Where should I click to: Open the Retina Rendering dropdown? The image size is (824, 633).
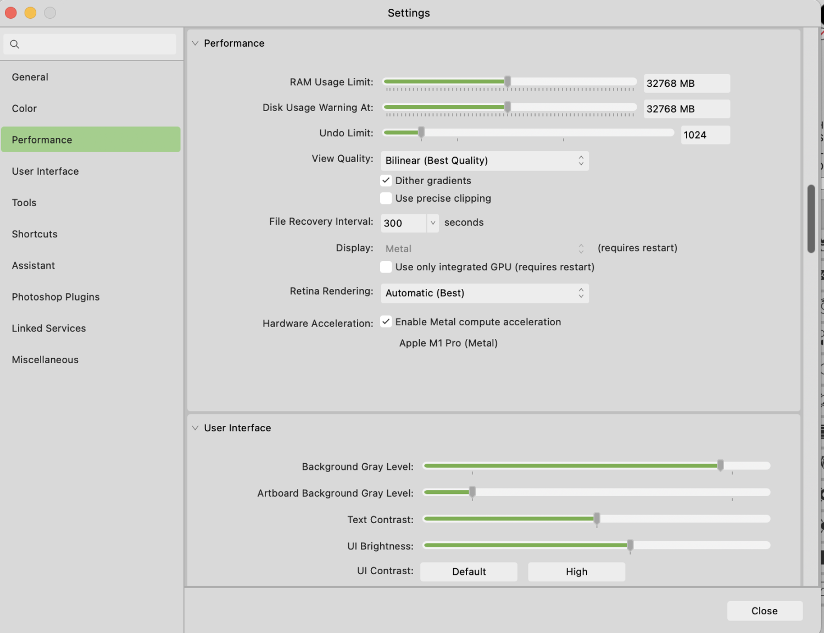[484, 293]
